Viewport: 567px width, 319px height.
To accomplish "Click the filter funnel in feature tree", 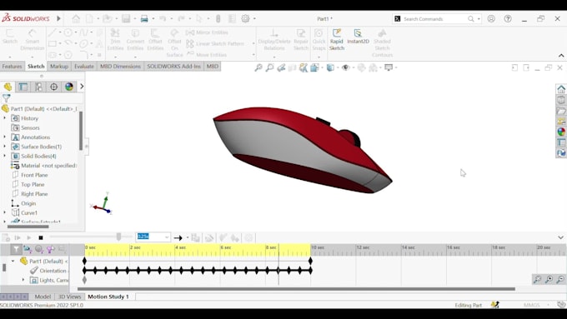I will pos(6,98).
